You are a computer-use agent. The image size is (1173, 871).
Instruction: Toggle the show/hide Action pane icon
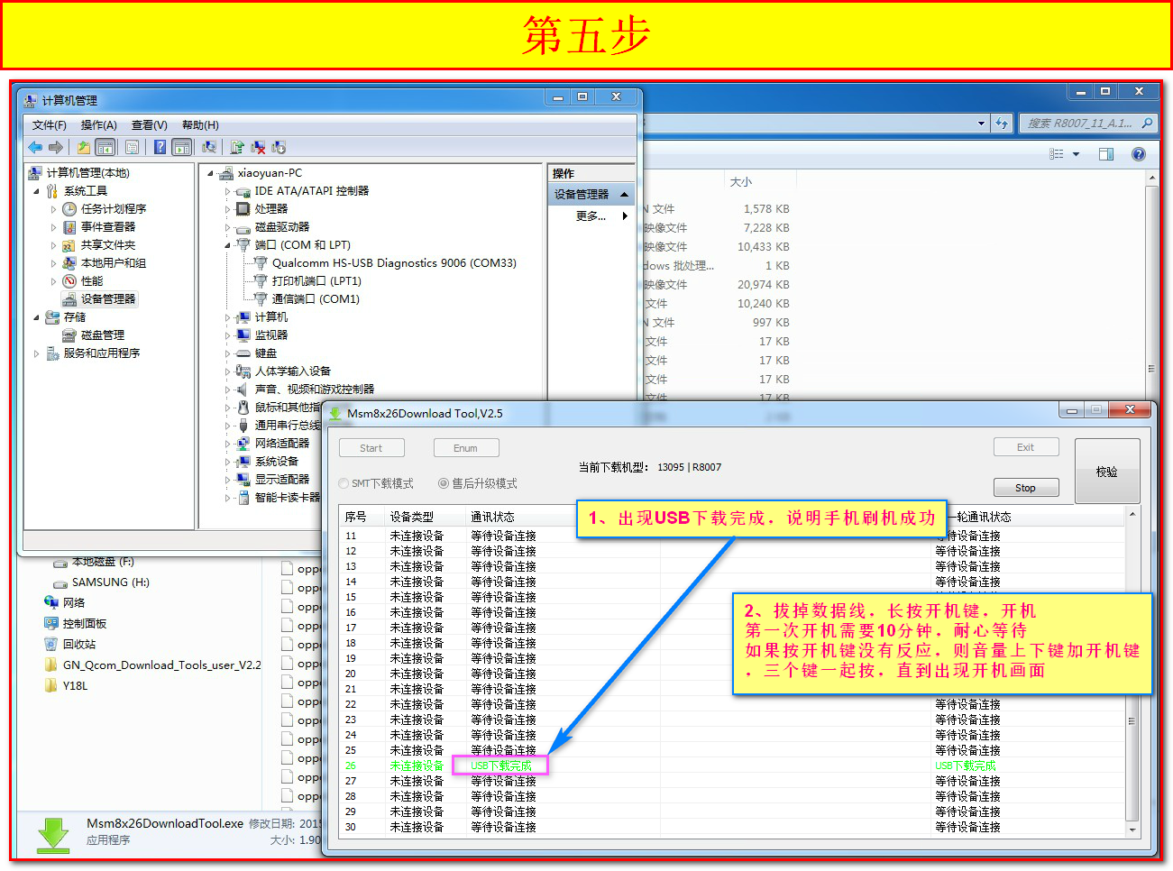181,147
